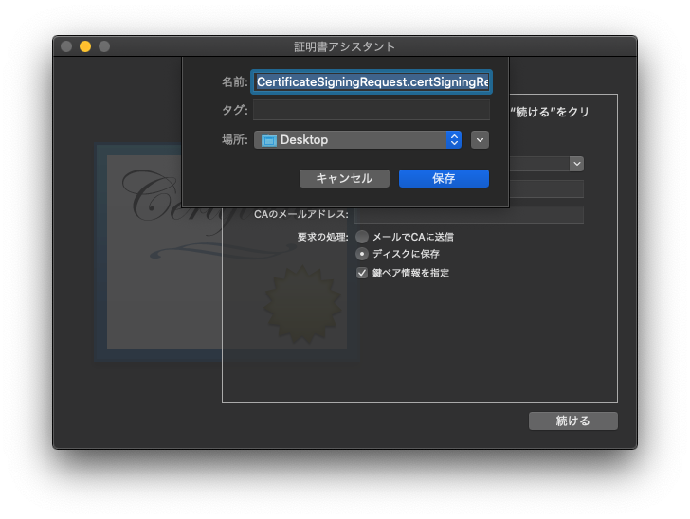
Task: Click the 名前 filename input field
Action: tap(372, 81)
